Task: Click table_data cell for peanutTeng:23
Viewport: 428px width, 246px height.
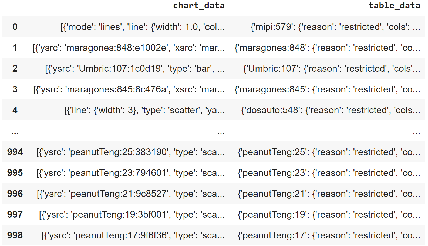Action: 329,173
